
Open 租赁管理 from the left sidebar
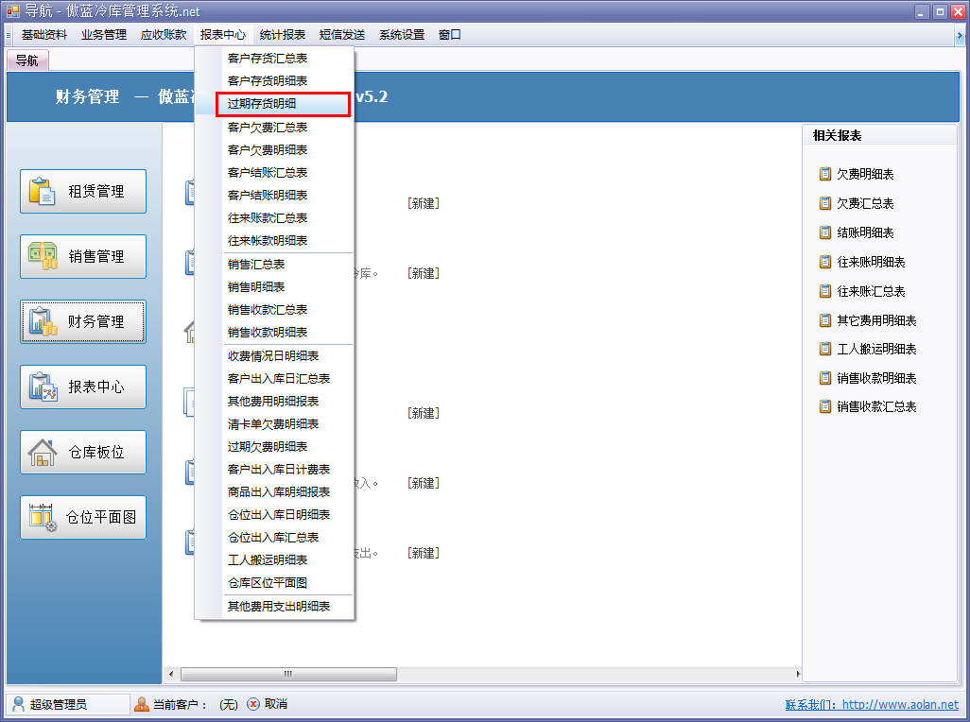pos(82,191)
